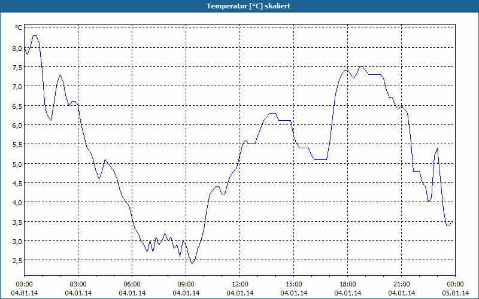Select the 04.01.14 date under 21:00
Image resolution: width=479 pixels, height=299 pixels.
click(x=401, y=293)
